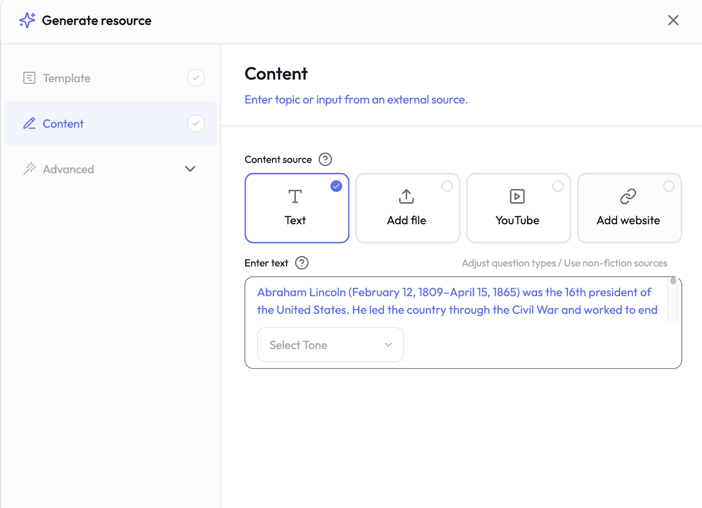This screenshot has height=508, width=702.
Task: Select the YouTube radio circle
Action: point(558,186)
